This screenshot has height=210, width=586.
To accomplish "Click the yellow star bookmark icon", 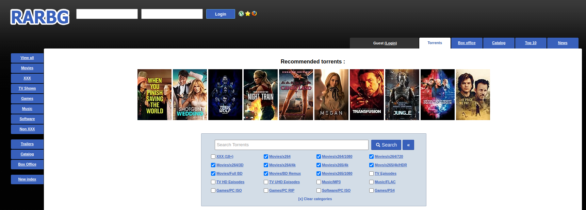I will 248,14.
